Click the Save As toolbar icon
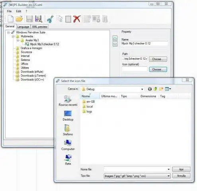Image resolution: width=197 pixels, height=191 pixels. [x=39, y=19]
